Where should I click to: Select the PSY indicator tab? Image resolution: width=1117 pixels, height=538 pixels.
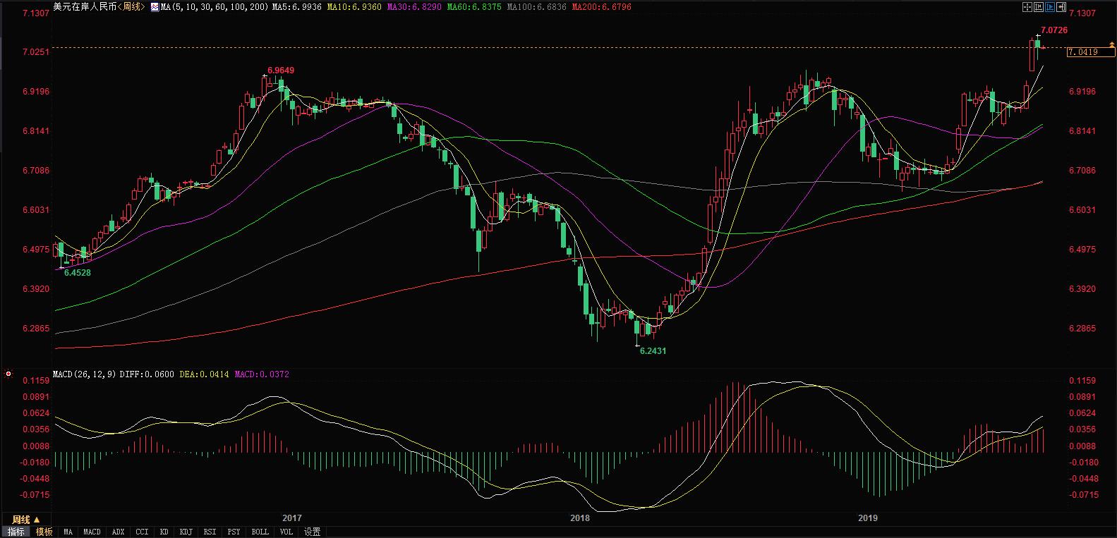coord(234,532)
